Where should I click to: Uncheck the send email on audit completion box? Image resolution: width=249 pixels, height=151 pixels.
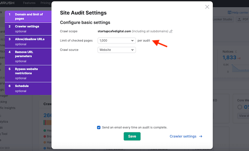99,127
